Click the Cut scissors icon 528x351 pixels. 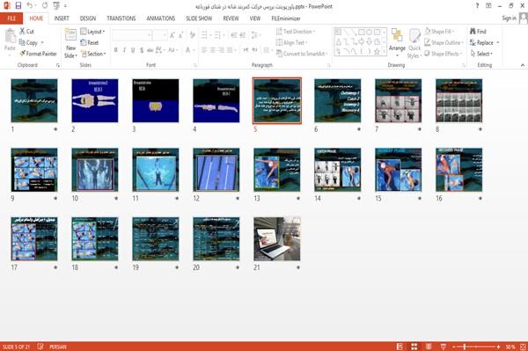pyautogui.click(x=22, y=32)
